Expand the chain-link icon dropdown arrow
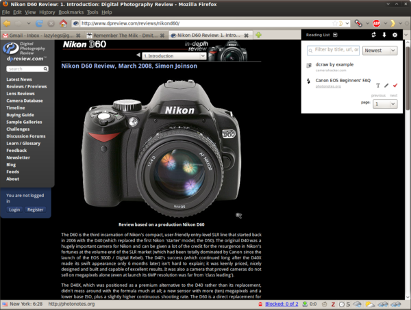The height and width of the screenshot is (310, 411). 367,23
